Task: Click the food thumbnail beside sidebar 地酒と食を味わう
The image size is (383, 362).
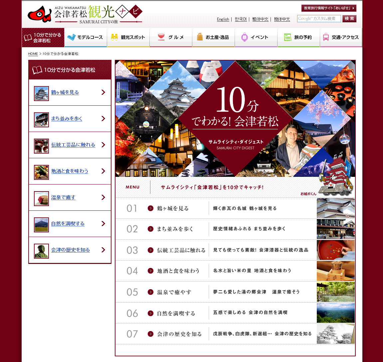Action: coord(41,172)
